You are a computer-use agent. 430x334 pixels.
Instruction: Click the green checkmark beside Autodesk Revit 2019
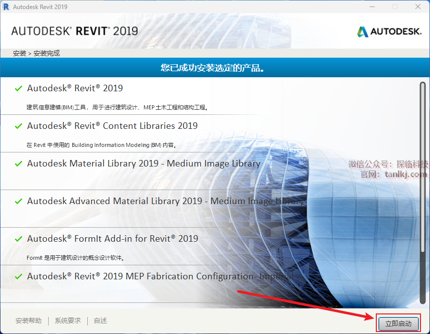[x=19, y=88]
